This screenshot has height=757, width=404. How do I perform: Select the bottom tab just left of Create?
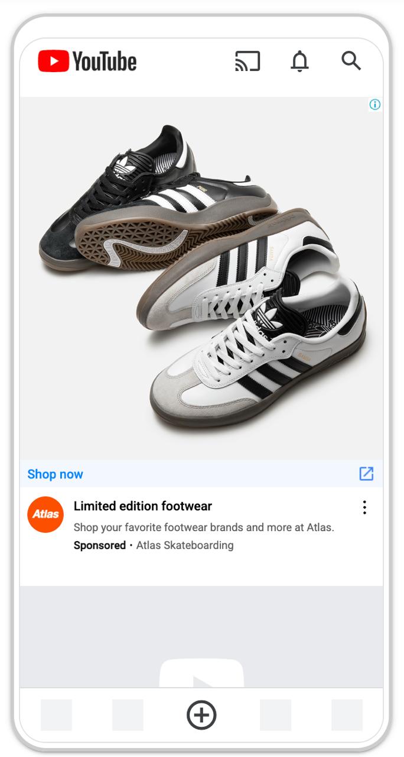pos(128,715)
